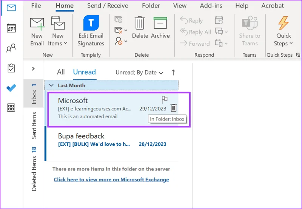Click the Reply with Meeting icon
The width and height of the screenshot is (302, 209).
(219, 20)
